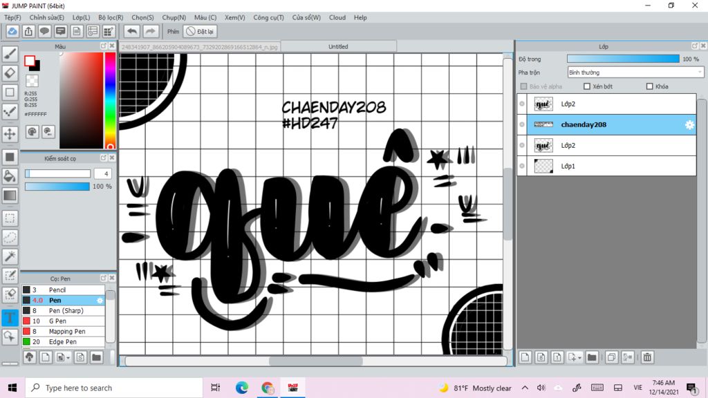The image size is (708, 398).
Task: Open the Bộ lọc(R) menu
Action: click(111, 17)
